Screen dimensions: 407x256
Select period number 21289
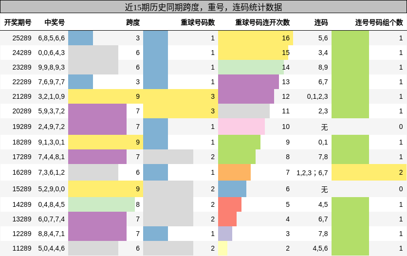pos(22,96)
